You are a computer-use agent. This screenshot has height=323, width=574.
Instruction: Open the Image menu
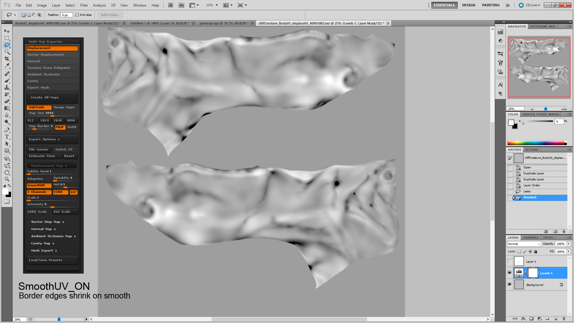(42, 5)
